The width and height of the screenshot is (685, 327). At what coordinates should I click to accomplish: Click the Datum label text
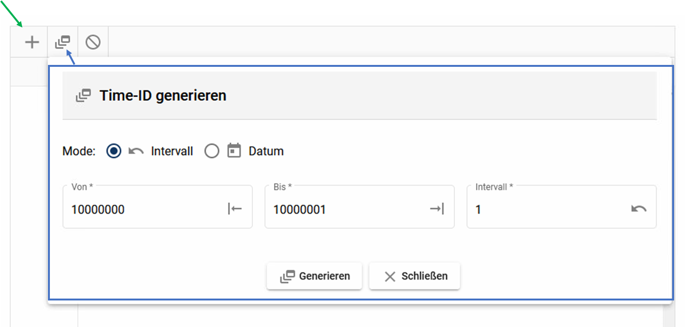coord(266,151)
